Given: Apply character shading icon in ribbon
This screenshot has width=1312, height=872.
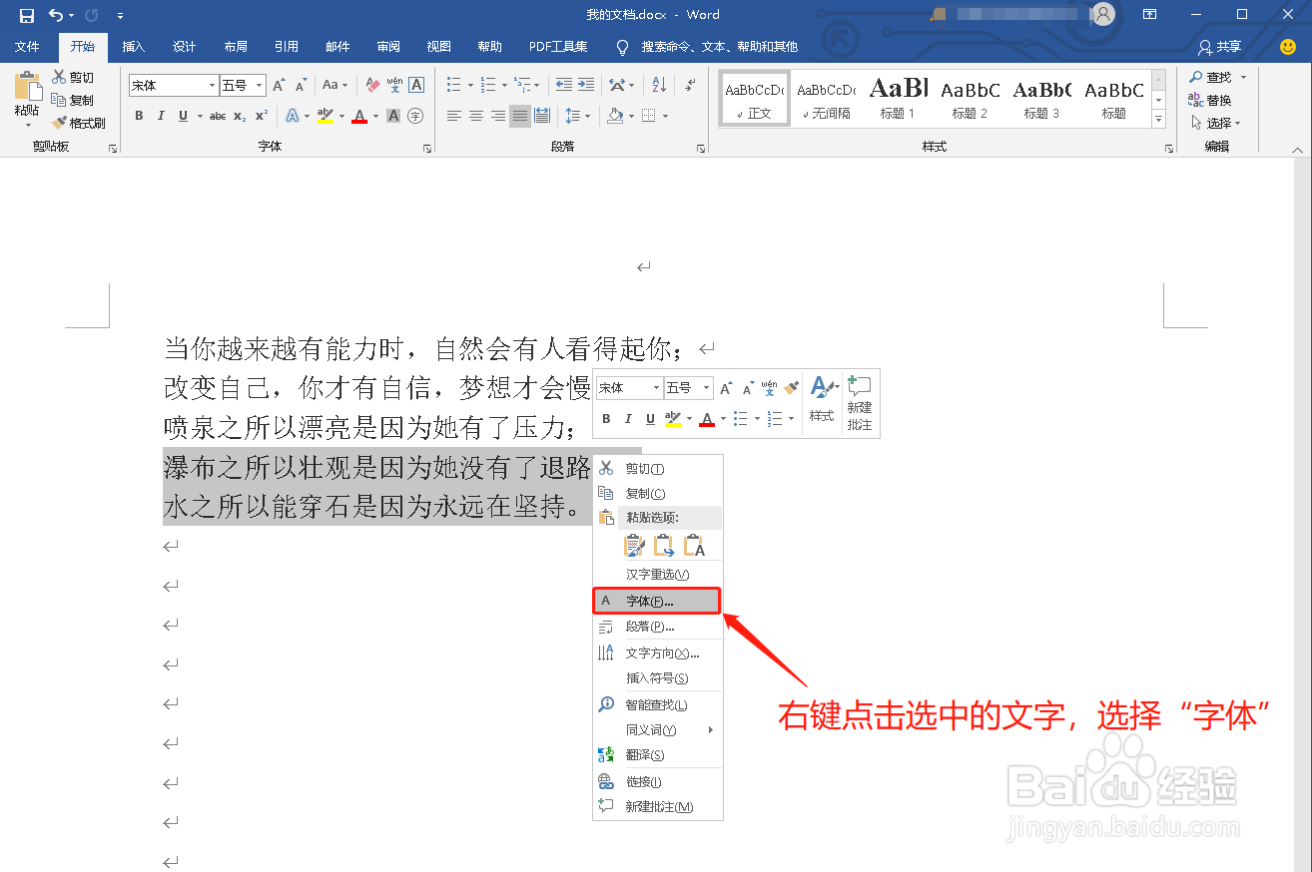Looking at the screenshot, I should pos(393,116).
